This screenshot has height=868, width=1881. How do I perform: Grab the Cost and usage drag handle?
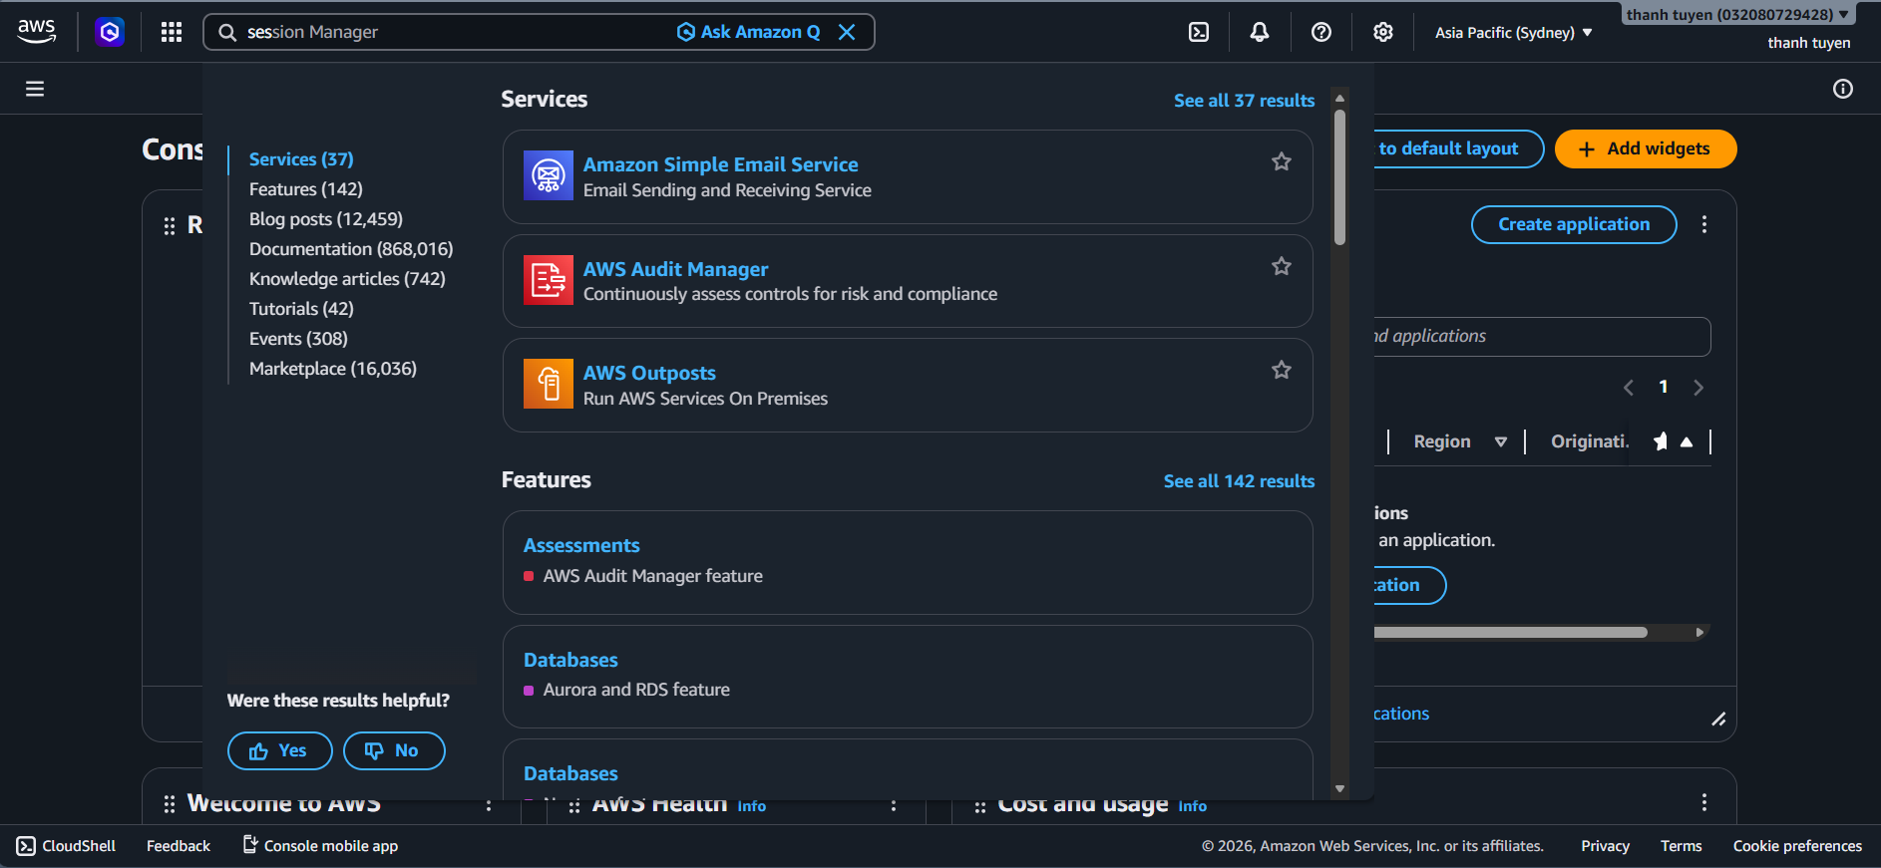coord(980,805)
